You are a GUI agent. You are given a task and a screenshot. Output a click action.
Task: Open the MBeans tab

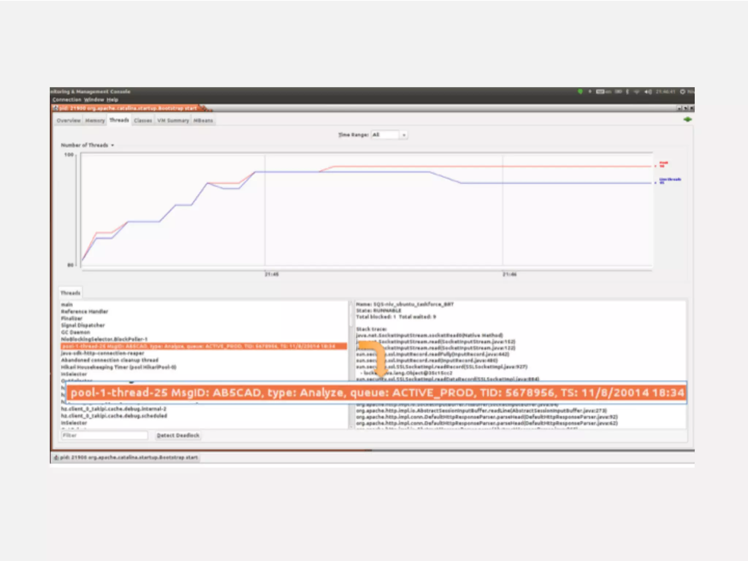[203, 121]
